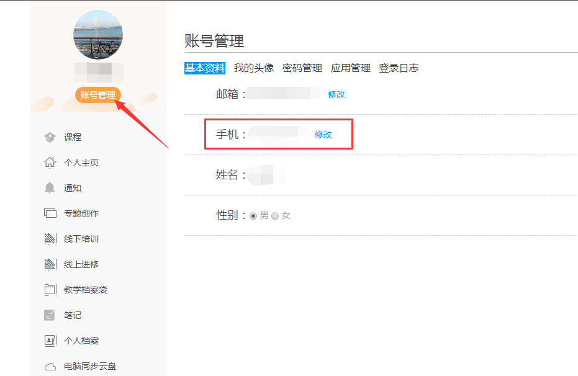
Task: Click the 个人主页 house icon
Action: coord(50,163)
